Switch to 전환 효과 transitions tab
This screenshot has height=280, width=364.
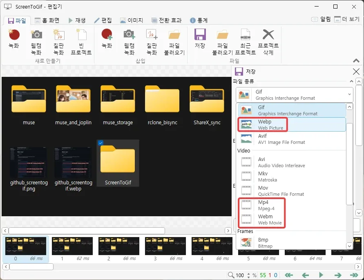point(166,20)
